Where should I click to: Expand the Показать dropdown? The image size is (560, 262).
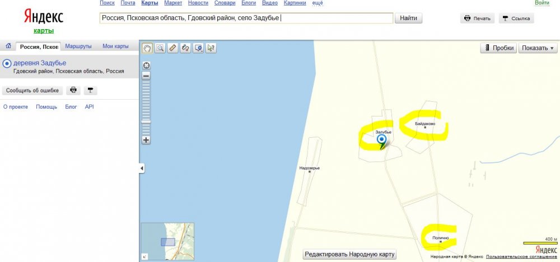[x=538, y=48]
